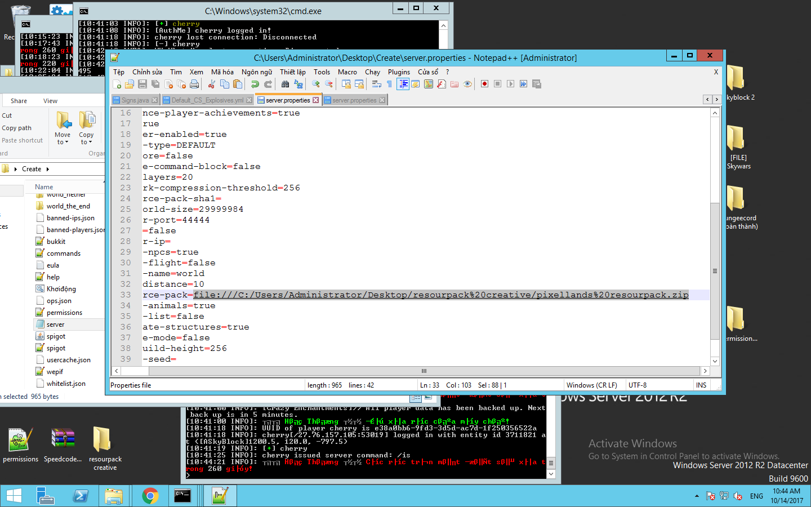Click the Play macro toolbar icon

click(510, 84)
